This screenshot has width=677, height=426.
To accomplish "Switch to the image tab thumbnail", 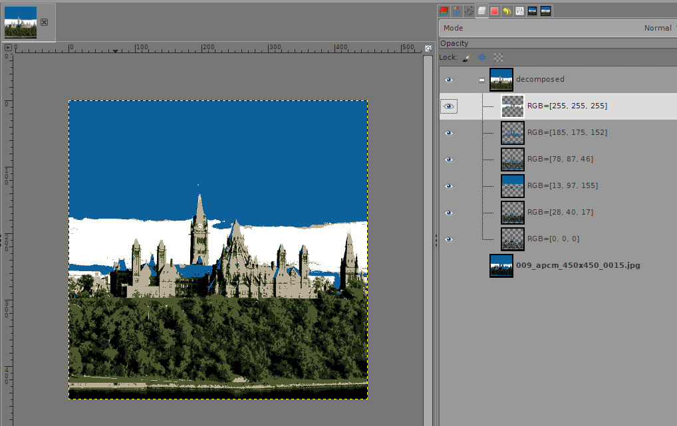I will coord(21,22).
